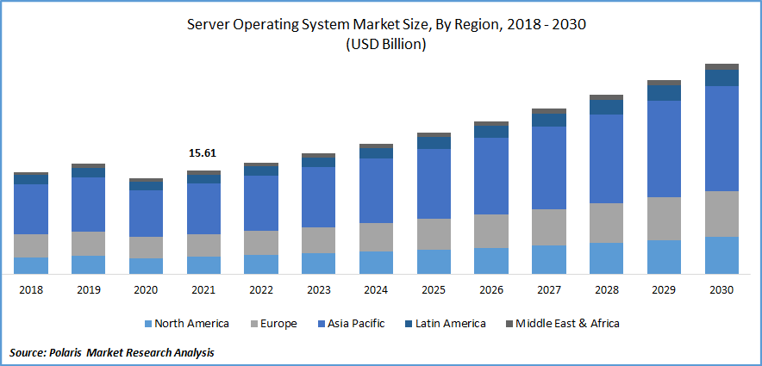The height and width of the screenshot is (366, 762).
Task: Click the 2024 axis label
Action: [376, 290]
